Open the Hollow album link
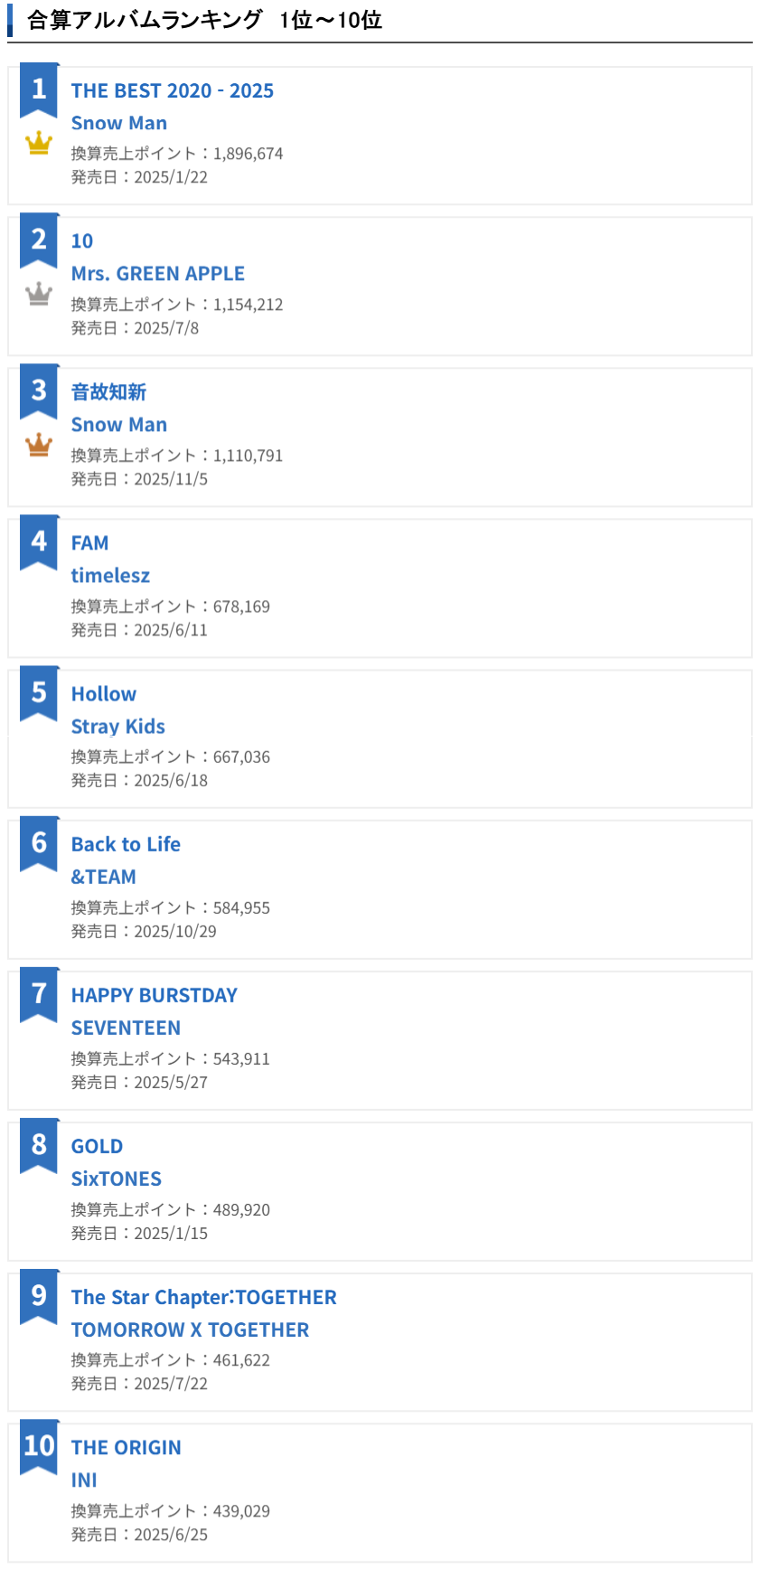Screen dimensions: 760x1569 point(104,694)
